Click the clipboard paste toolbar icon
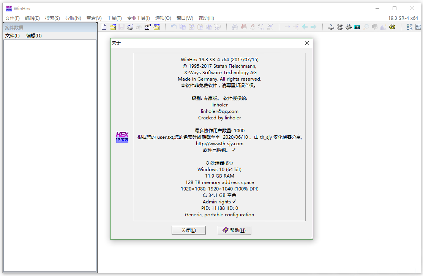423x276 pixels. pos(200,27)
